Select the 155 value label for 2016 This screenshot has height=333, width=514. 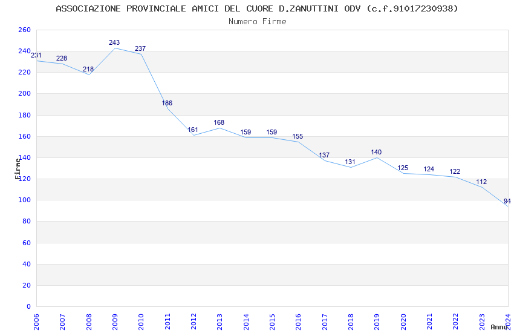click(298, 136)
